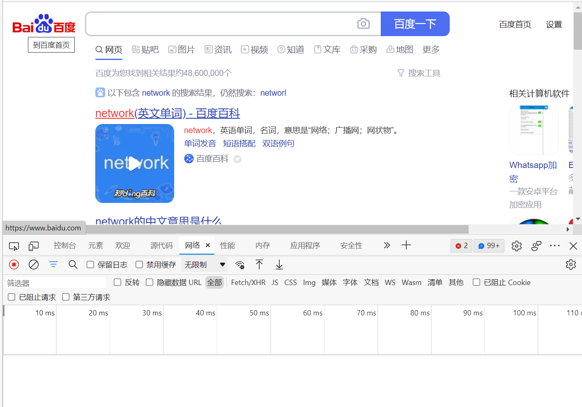Viewport: 582px width, 407px height.
Task: Open DevTools settings gear
Action: click(517, 246)
